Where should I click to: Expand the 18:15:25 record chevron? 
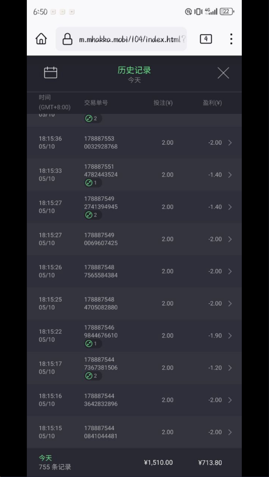[230, 304]
